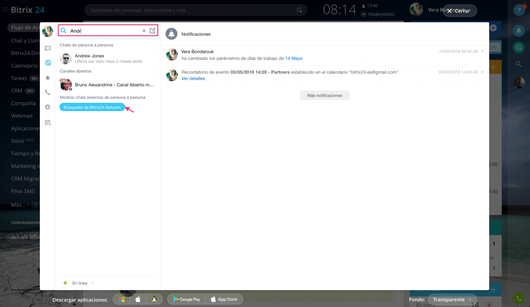The height and width of the screenshot is (307, 530).
Task: Open Fondo Transparente dropdown
Action: point(452,300)
